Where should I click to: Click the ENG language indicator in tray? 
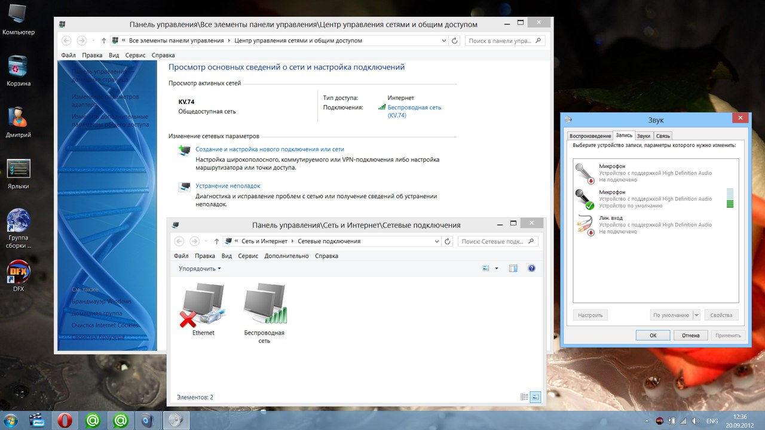712,420
